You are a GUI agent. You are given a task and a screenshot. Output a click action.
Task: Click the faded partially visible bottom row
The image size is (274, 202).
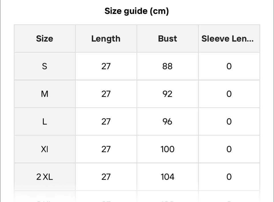point(137,196)
